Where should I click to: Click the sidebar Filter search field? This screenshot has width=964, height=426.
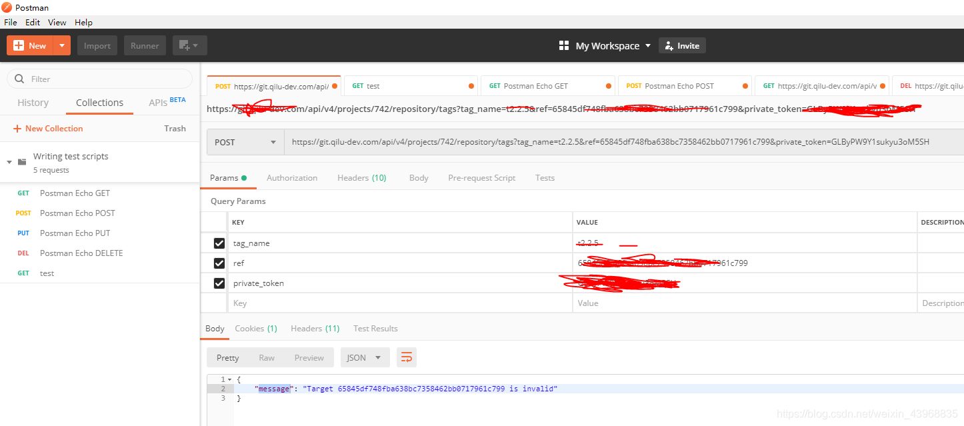(100, 79)
